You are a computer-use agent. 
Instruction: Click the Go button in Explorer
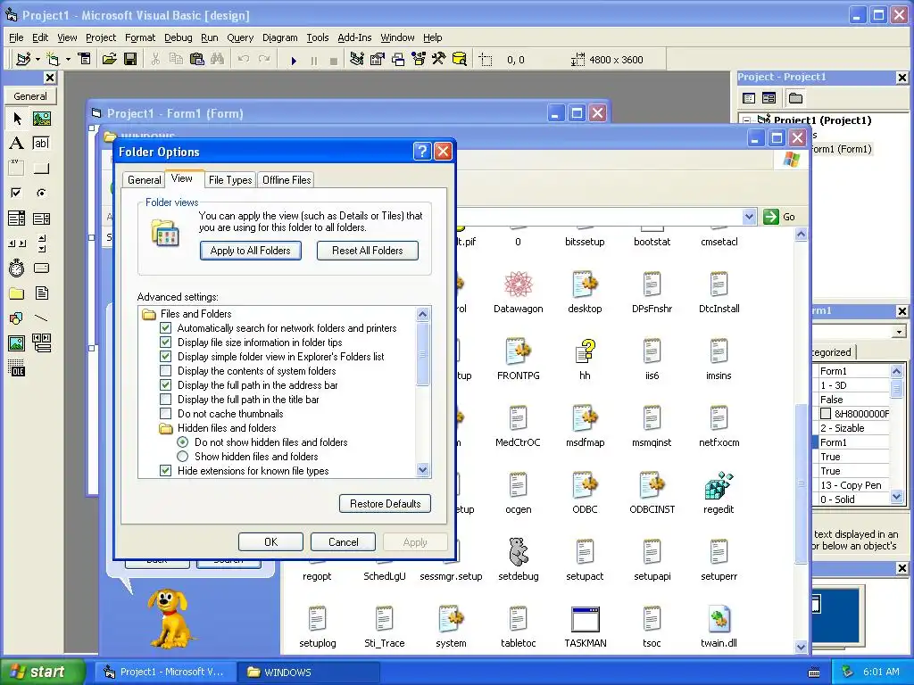coord(779,217)
